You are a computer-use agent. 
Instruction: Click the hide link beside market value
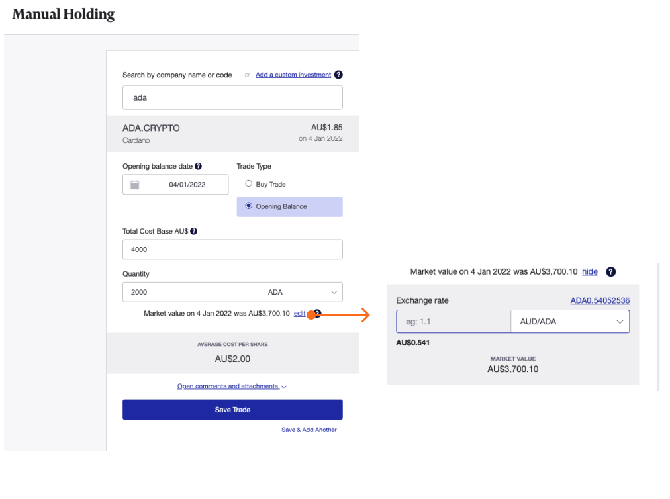point(590,272)
